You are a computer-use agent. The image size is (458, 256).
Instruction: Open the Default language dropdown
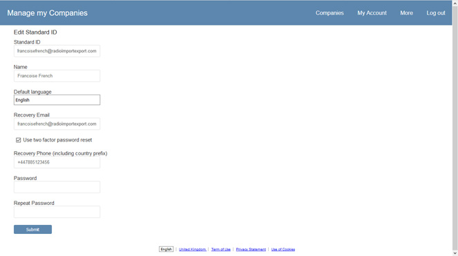(57, 100)
